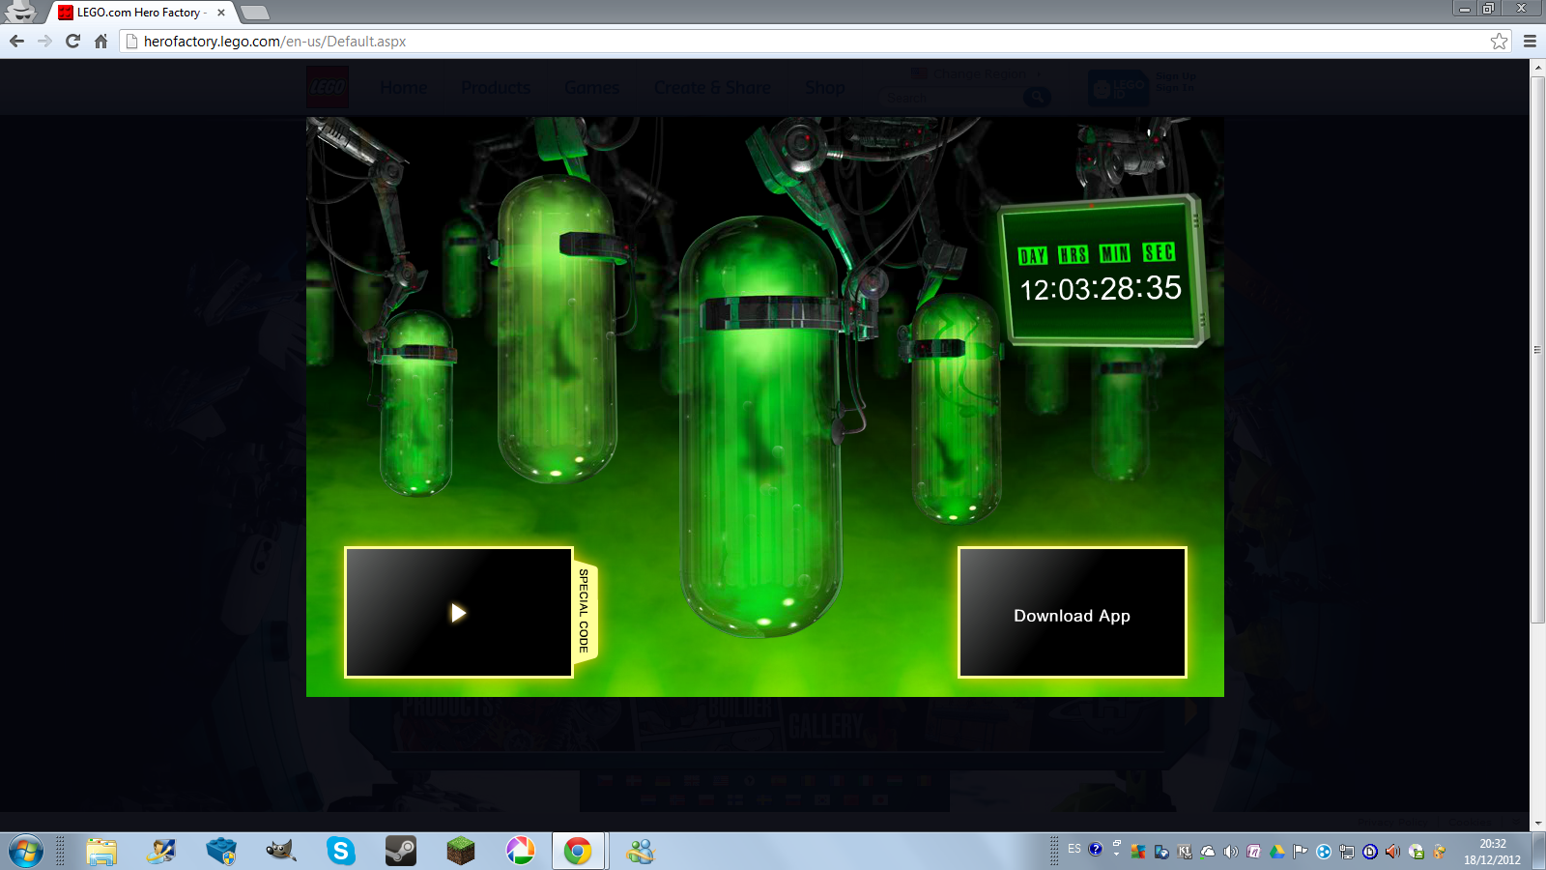Screen dimensions: 1546x870
Task: Open the browser home page
Action: point(100,41)
